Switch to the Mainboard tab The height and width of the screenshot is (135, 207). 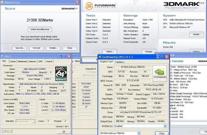point(23,61)
